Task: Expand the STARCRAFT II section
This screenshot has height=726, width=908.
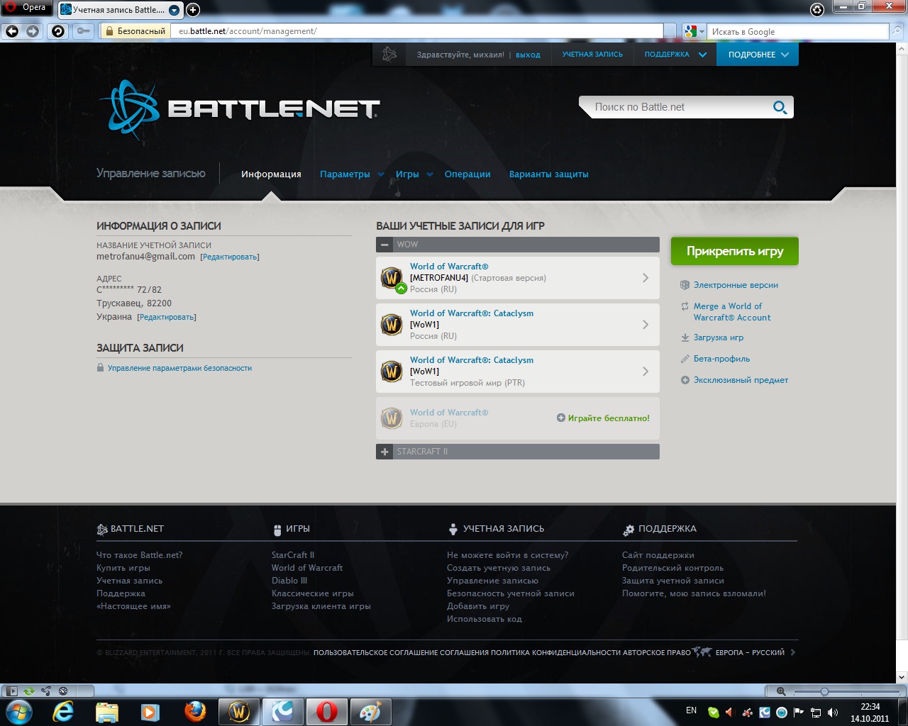Action: [384, 452]
